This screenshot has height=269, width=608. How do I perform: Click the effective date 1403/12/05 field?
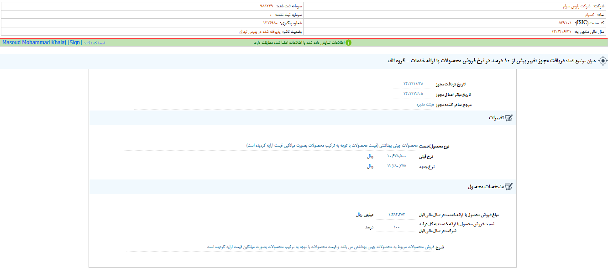(x=413, y=94)
